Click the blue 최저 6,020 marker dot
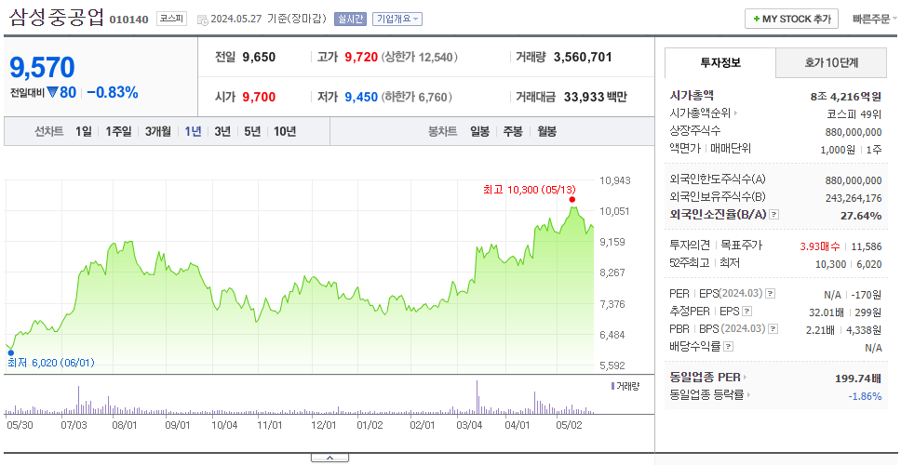 click(10, 353)
